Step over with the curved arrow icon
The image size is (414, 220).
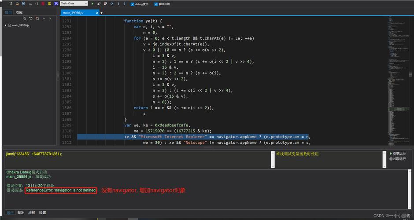112,4
